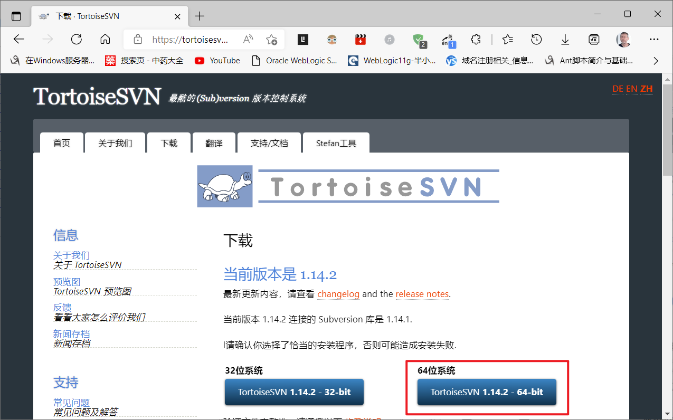View Downloads in the toolbar
673x420 pixels.
click(565, 39)
